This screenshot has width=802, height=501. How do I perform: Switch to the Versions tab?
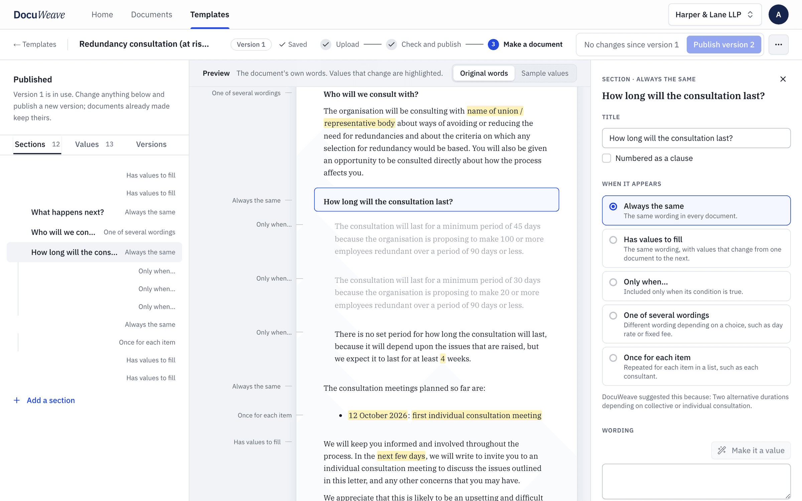tap(151, 144)
